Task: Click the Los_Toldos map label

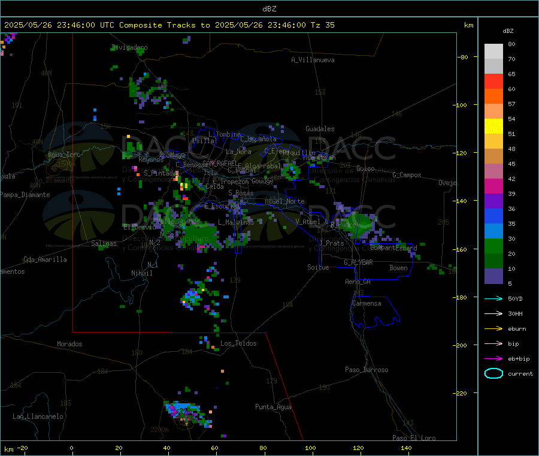Action: coord(238,343)
